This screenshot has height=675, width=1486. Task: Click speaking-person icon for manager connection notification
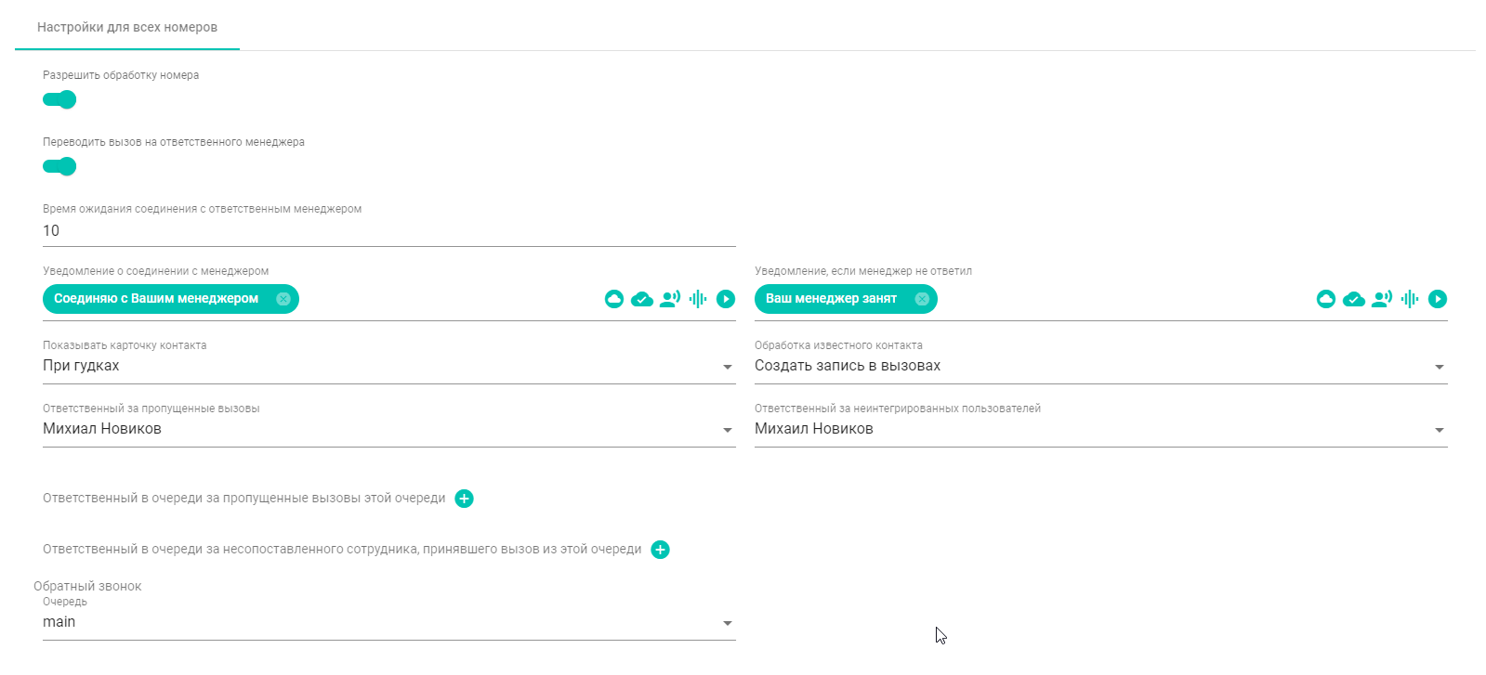click(670, 299)
